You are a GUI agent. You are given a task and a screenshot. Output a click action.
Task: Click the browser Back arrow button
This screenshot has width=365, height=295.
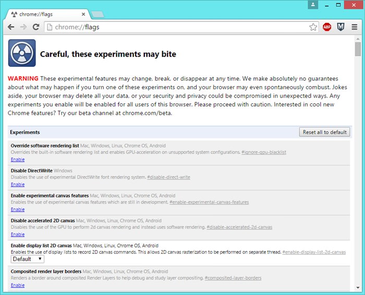click(11, 27)
